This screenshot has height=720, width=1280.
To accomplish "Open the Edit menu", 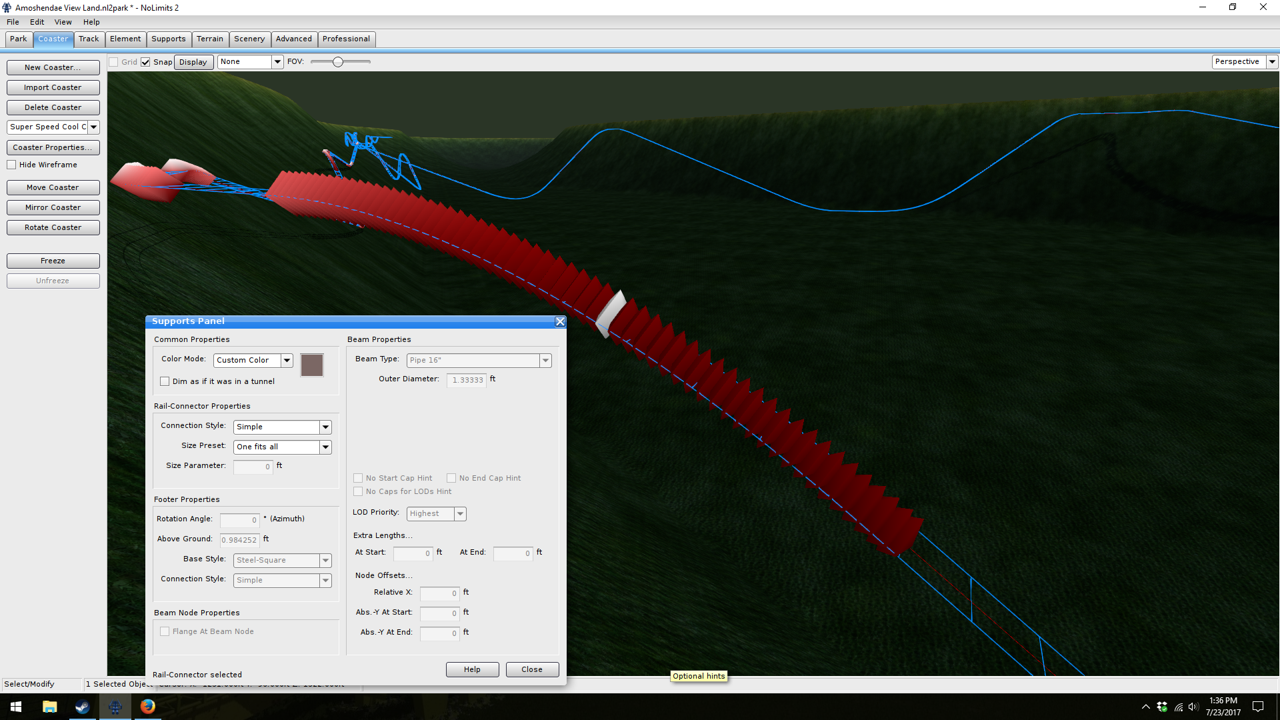I will click(x=37, y=22).
